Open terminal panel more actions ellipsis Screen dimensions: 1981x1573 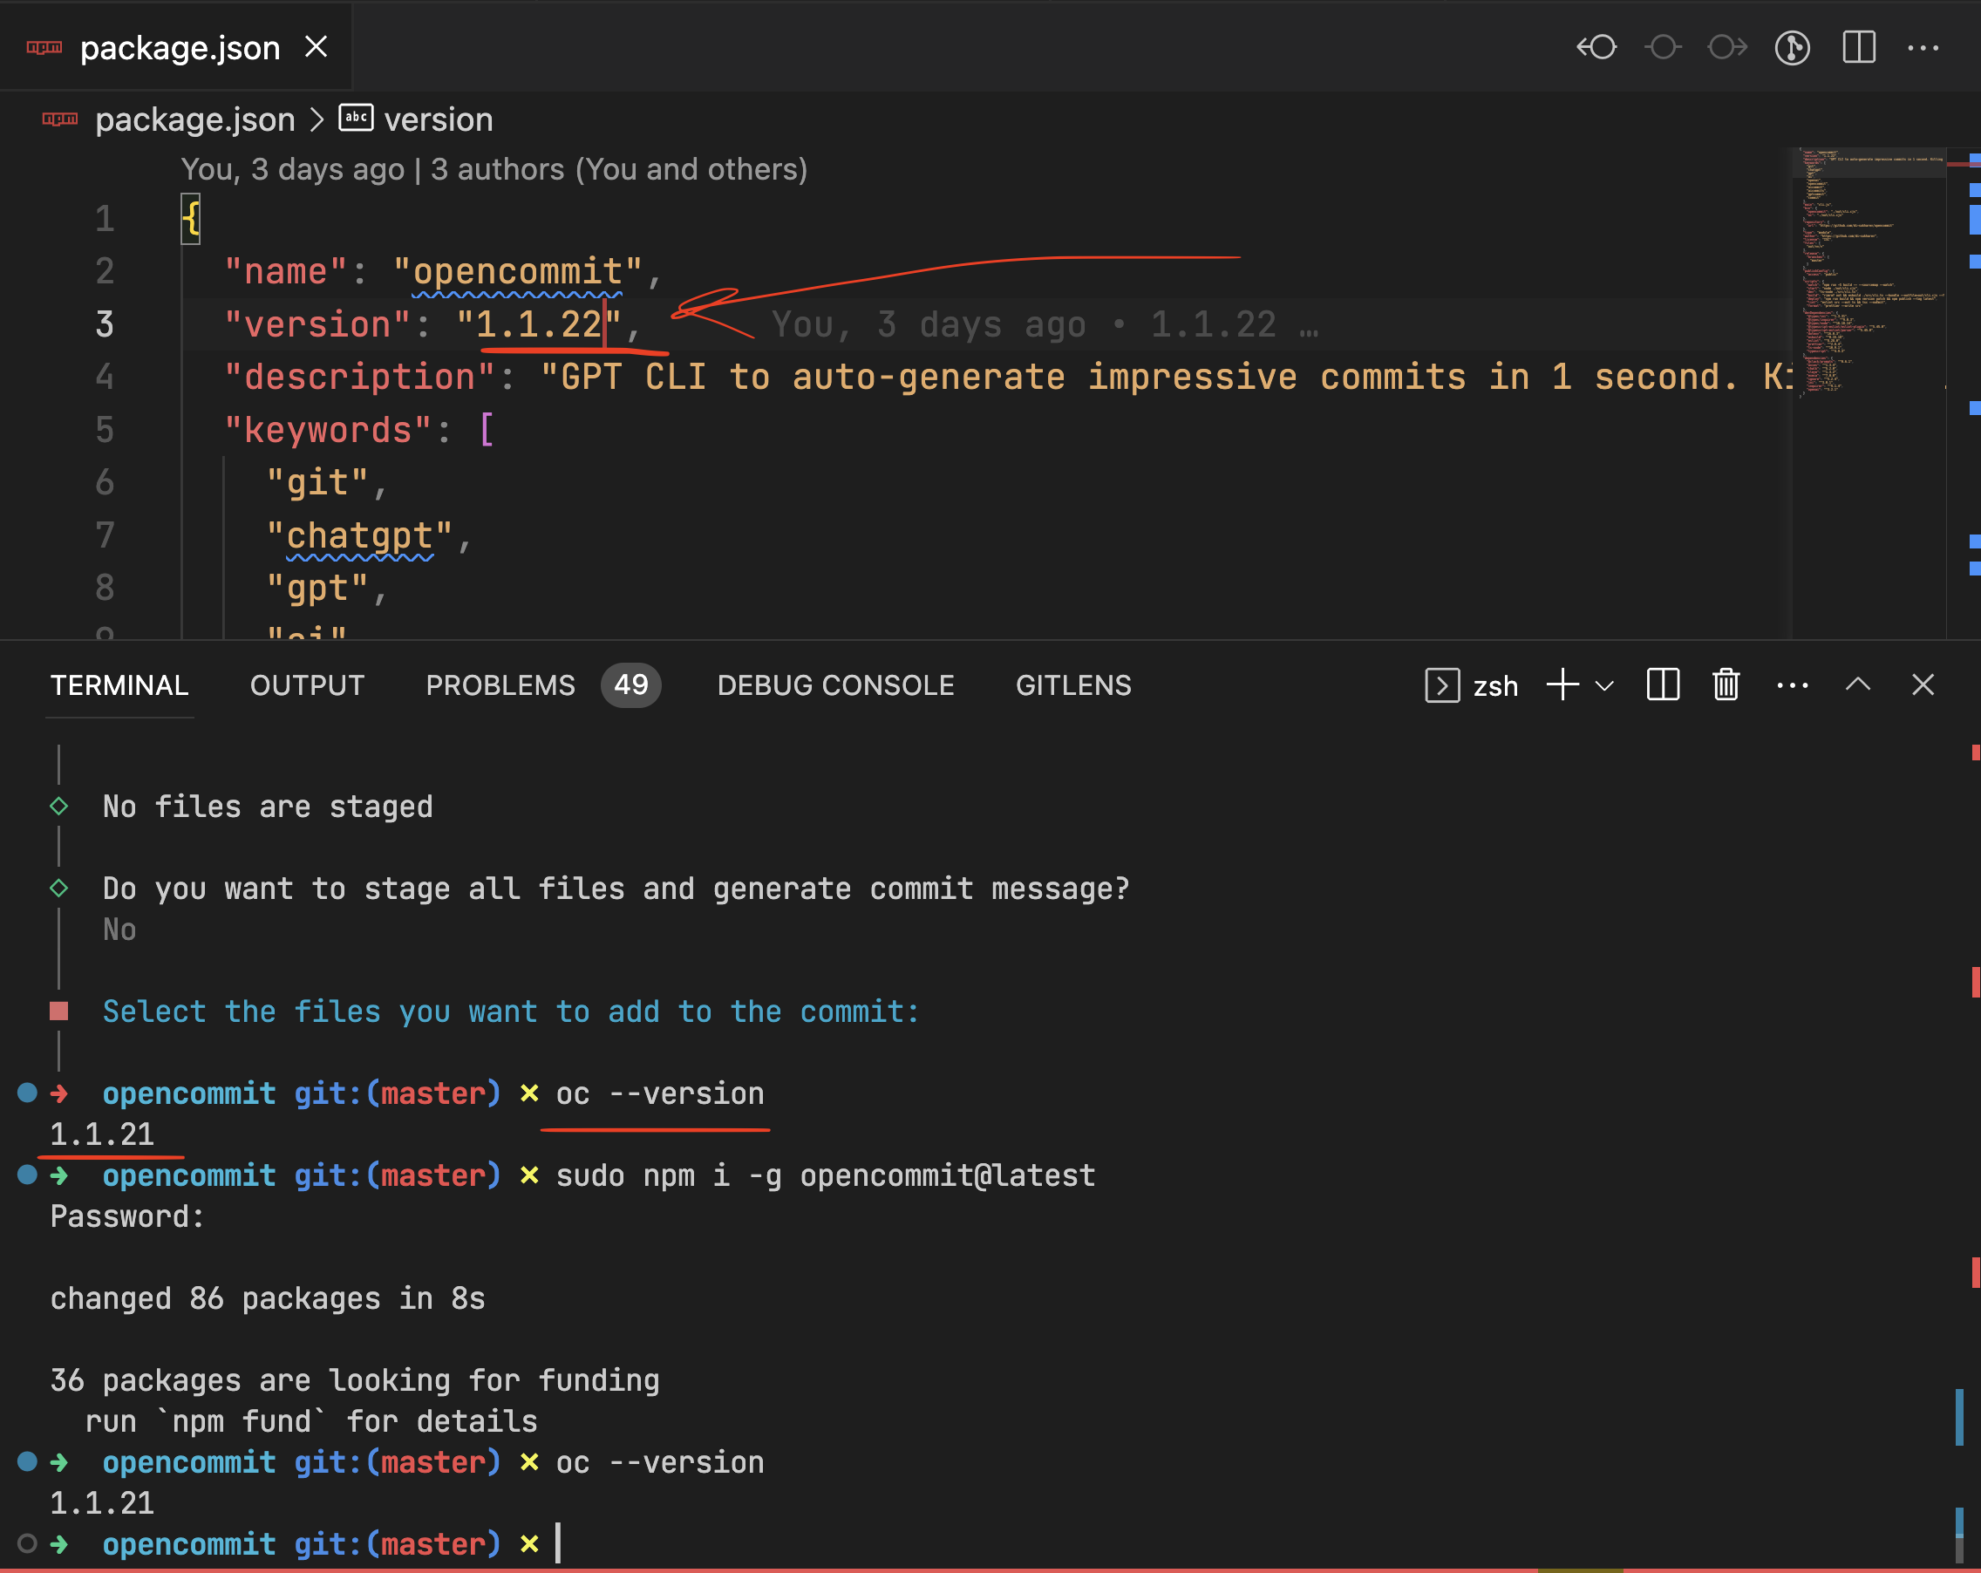click(1793, 685)
